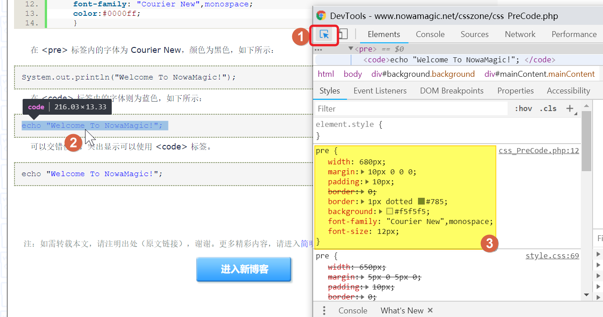Click the new style rule plus icon

[570, 108]
